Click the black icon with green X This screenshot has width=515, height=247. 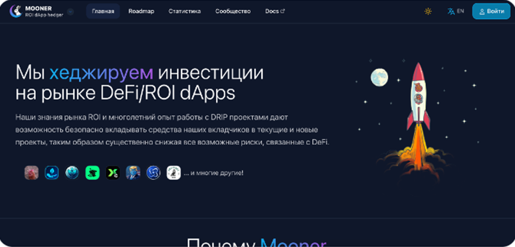tap(113, 173)
